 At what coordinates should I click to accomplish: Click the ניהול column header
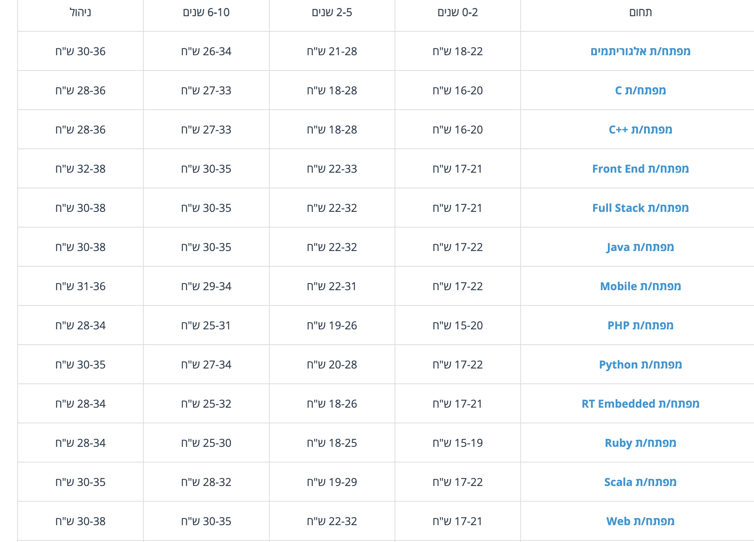tap(80, 13)
